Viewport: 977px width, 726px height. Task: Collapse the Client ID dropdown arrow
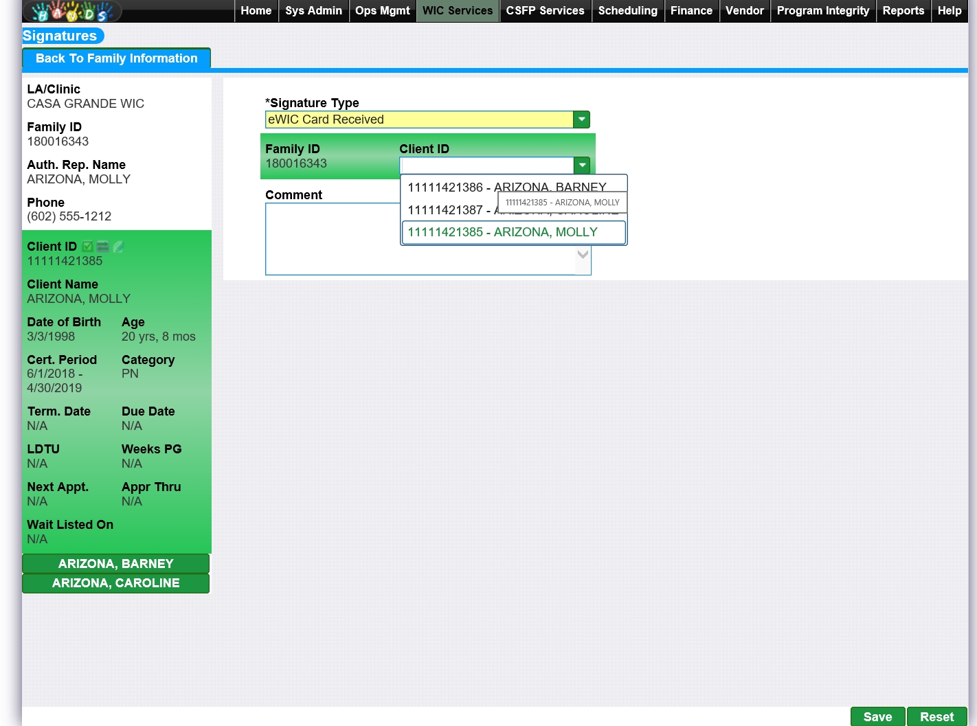tap(581, 166)
